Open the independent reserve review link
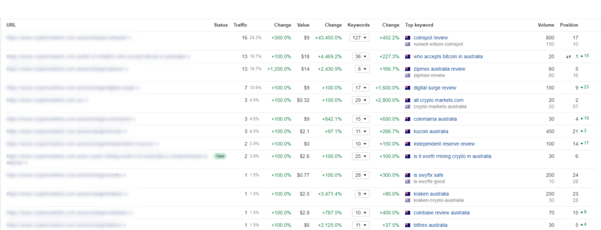Viewport: 601px width, 230px height. point(444,144)
